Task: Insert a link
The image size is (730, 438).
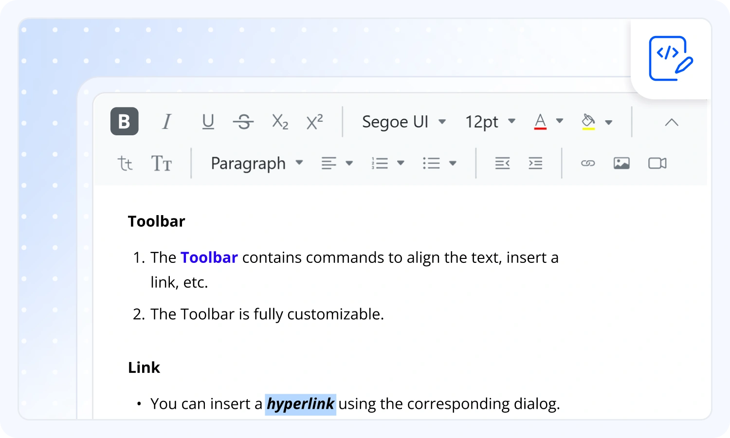Action: 588,163
